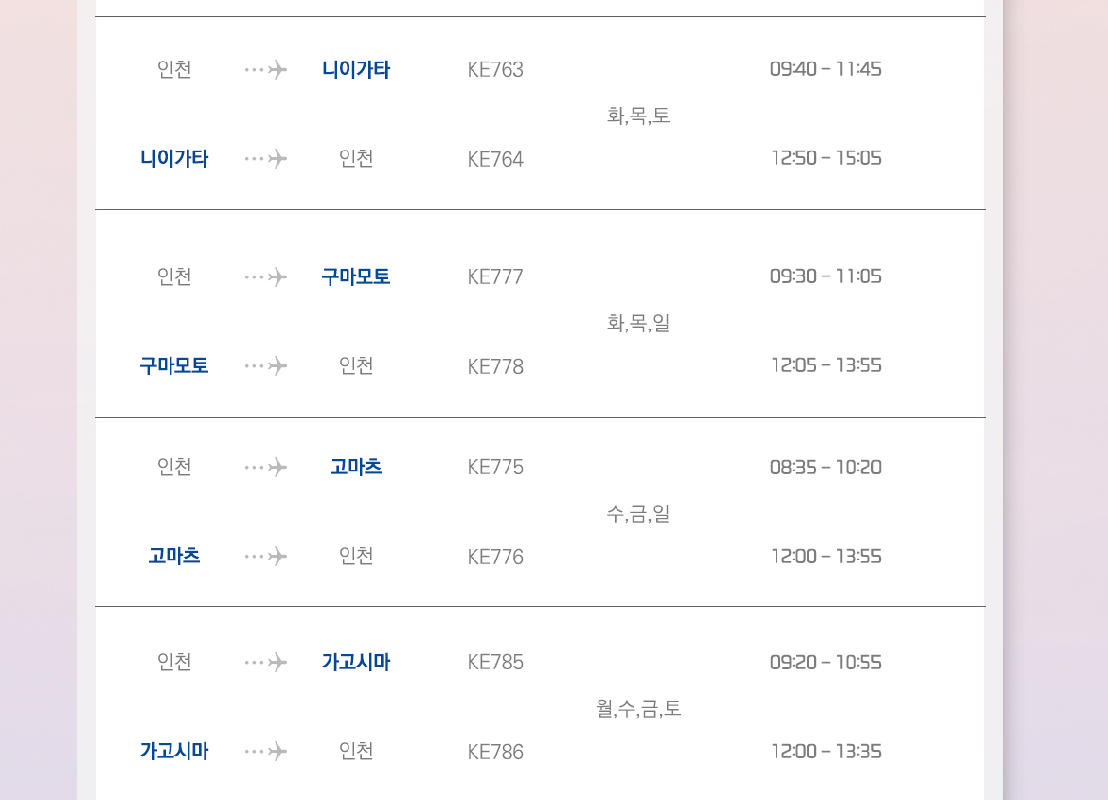This screenshot has width=1108, height=800.
Task: Click the 09:30 - 11:05 departure time
Action: [826, 276]
